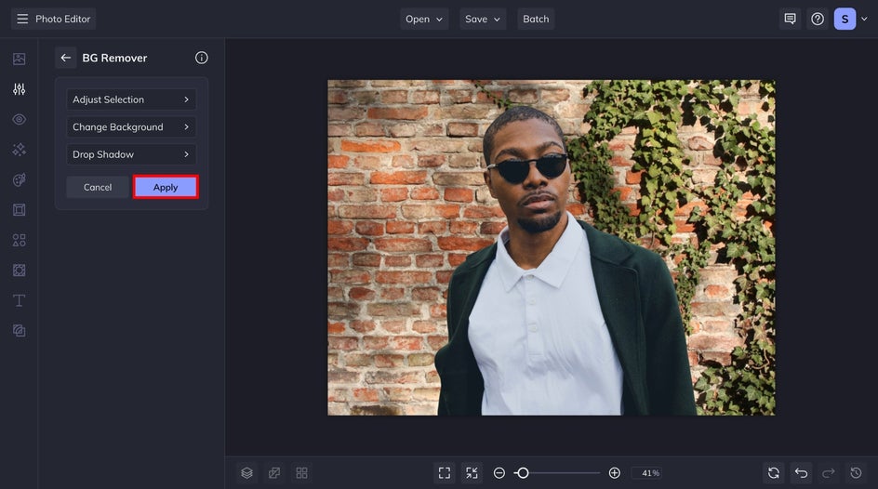The height and width of the screenshot is (489, 878).
Task: Expand the Drop Shadow option
Action: tap(131, 154)
